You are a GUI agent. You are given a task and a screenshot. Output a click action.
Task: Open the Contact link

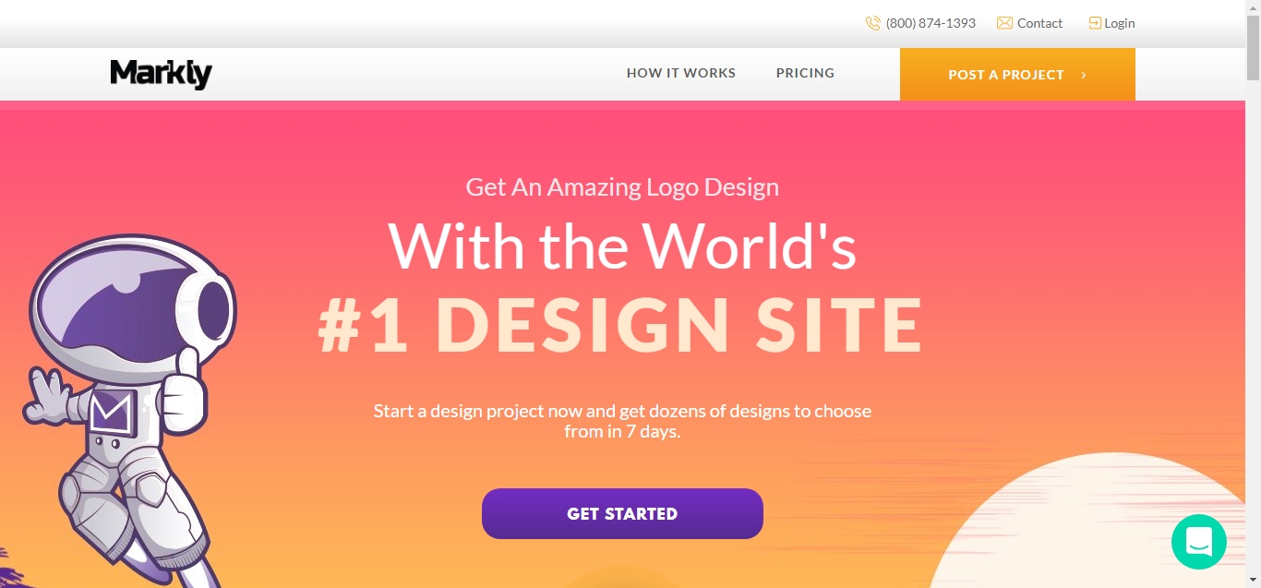tap(1039, 23)
